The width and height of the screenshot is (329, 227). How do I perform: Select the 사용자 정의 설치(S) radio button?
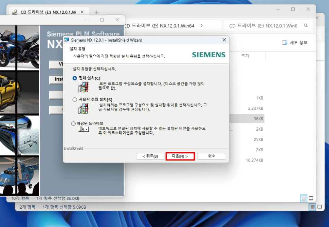[75, 100]
